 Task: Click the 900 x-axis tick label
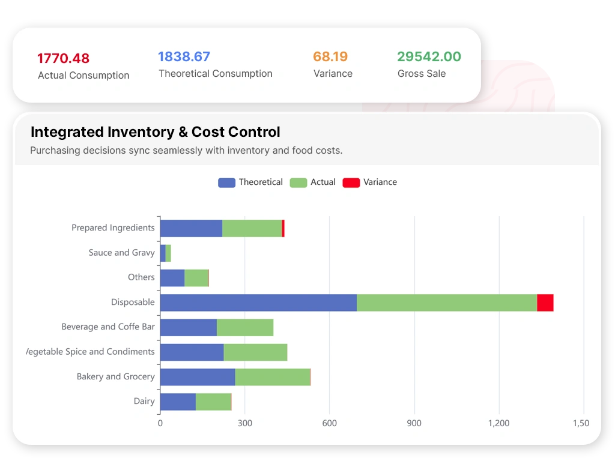tap(414, 423)
